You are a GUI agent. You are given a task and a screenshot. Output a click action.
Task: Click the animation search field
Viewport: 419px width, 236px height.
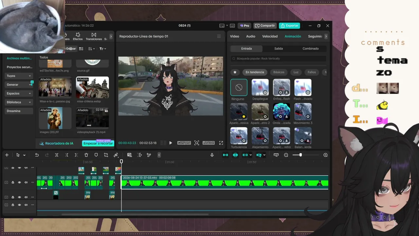click(x=279, y=59)
